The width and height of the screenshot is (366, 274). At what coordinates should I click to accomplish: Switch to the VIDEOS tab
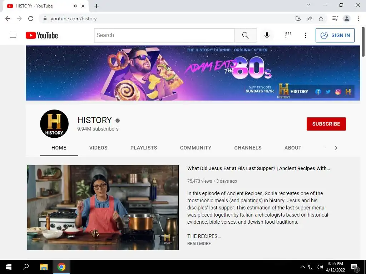coord(98,148)
